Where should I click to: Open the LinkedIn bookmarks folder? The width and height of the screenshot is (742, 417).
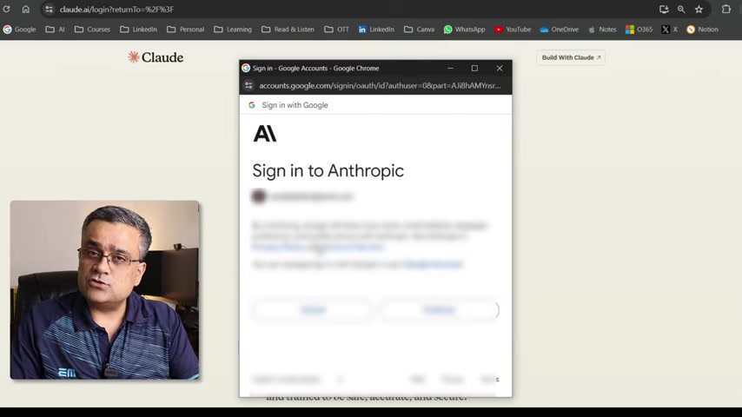[x=139, y=30]
